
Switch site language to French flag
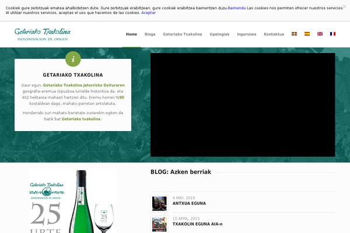[333, 34]
